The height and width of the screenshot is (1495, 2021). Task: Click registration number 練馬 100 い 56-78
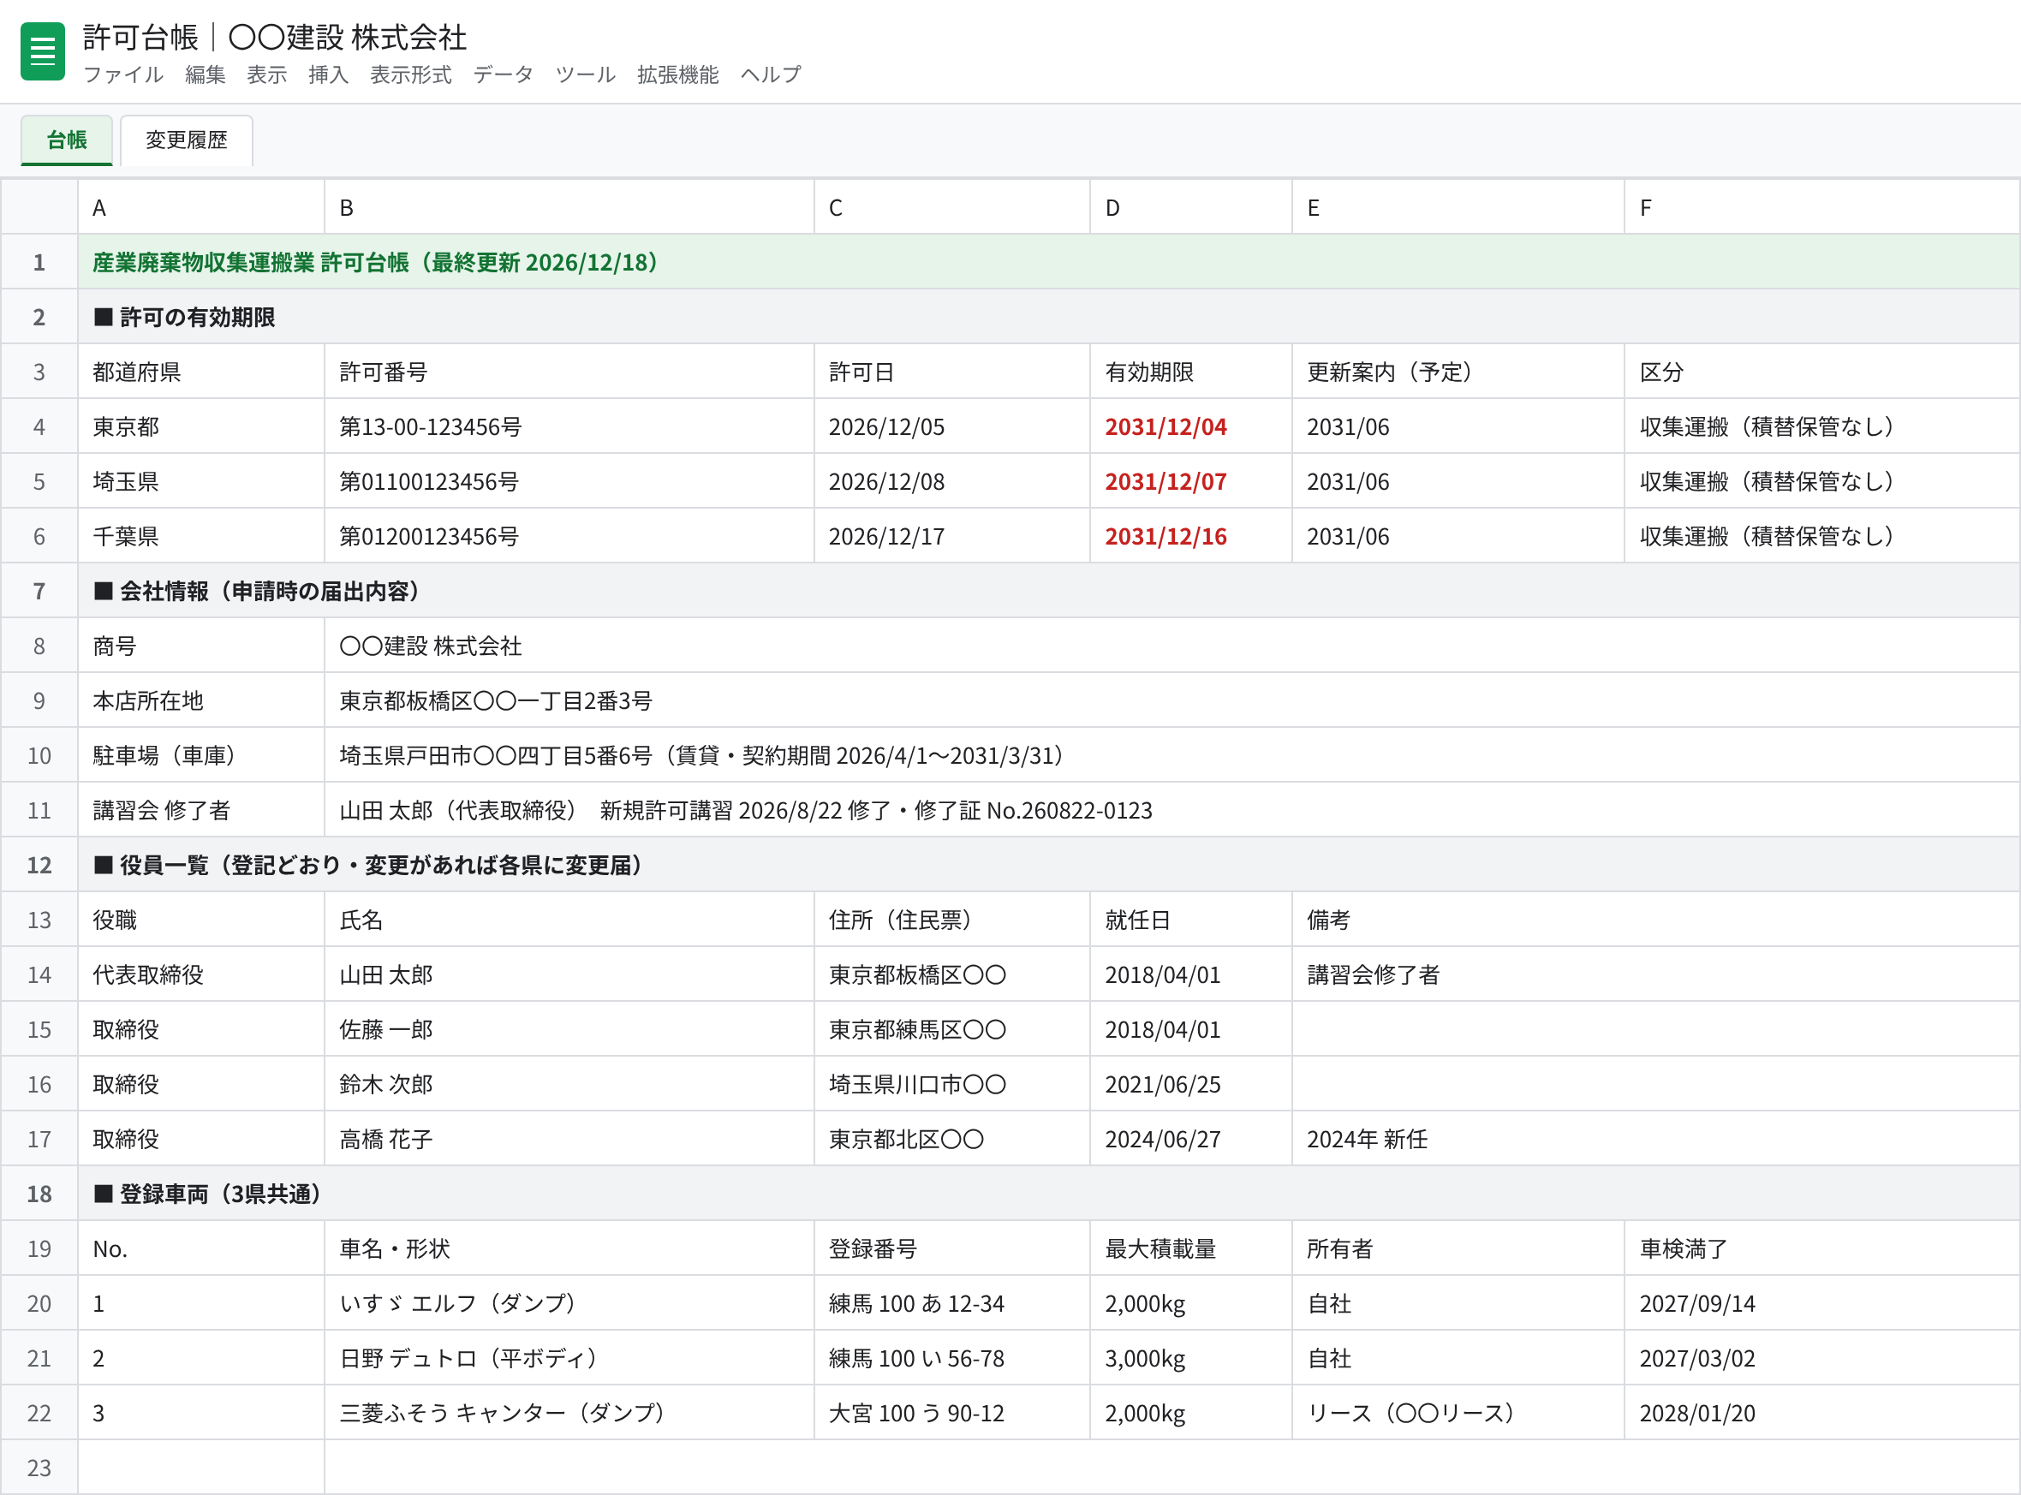[952, 1358]
